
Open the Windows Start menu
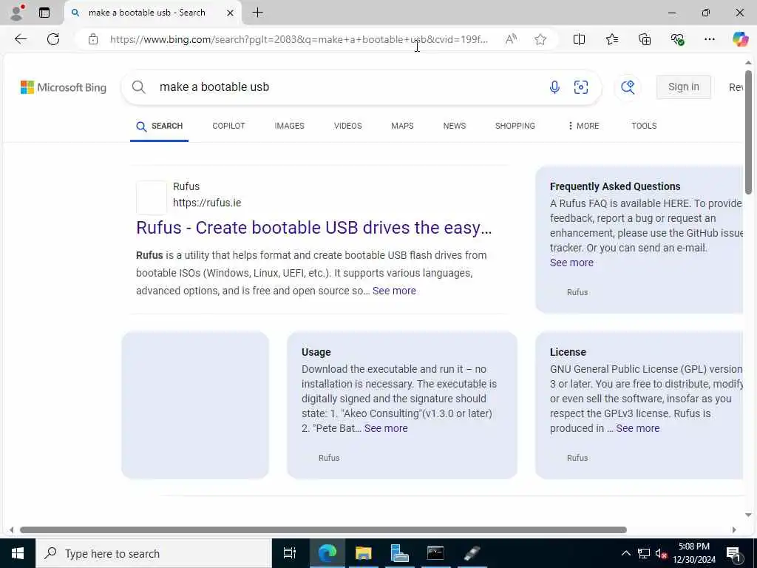pos(18,553)
